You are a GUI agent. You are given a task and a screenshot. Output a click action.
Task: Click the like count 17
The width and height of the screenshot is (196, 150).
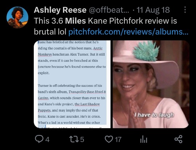[x=118, y=139]
